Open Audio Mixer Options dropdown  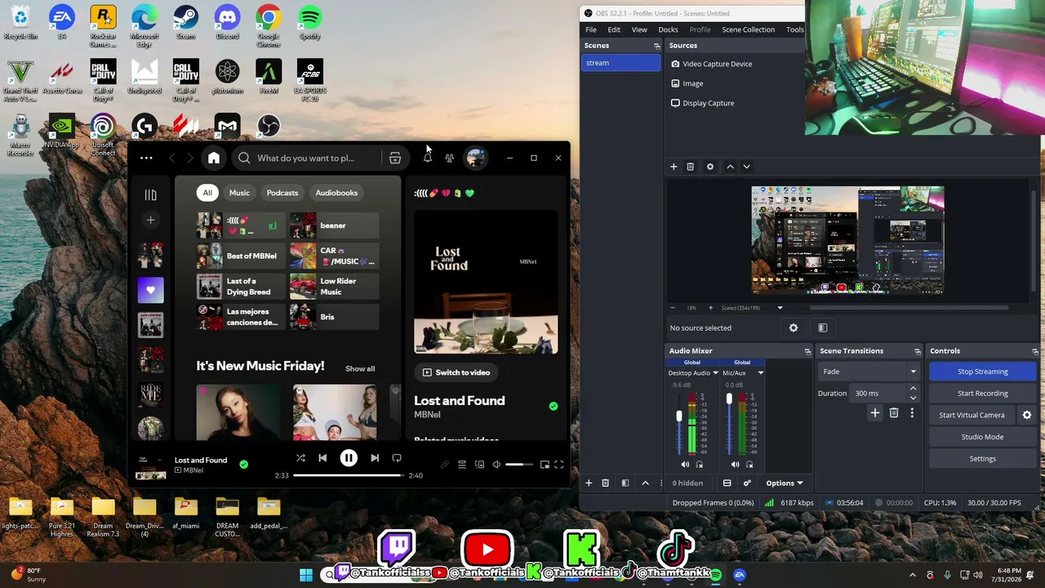pyautogui.click(x=785, y=483)
